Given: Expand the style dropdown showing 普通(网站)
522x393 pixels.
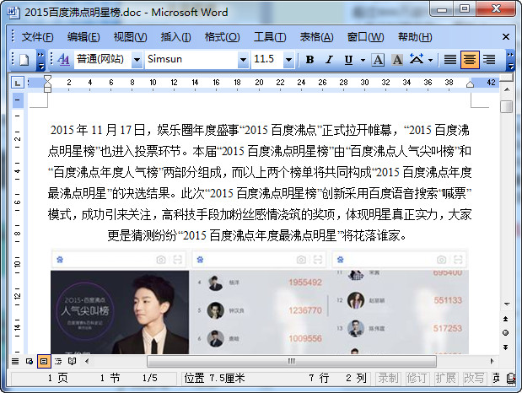Looking at the screenshot, I should [x=137, y=60].
